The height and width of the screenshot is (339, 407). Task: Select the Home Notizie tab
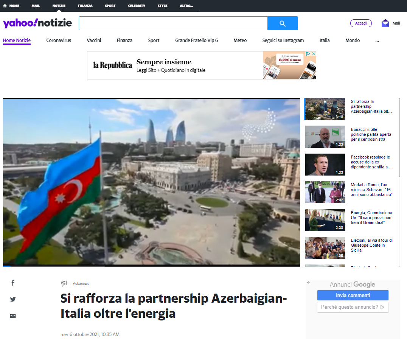point(17,40)
